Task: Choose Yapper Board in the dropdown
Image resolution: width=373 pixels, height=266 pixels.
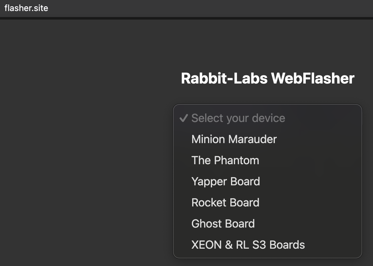Action: click(225, 182)
